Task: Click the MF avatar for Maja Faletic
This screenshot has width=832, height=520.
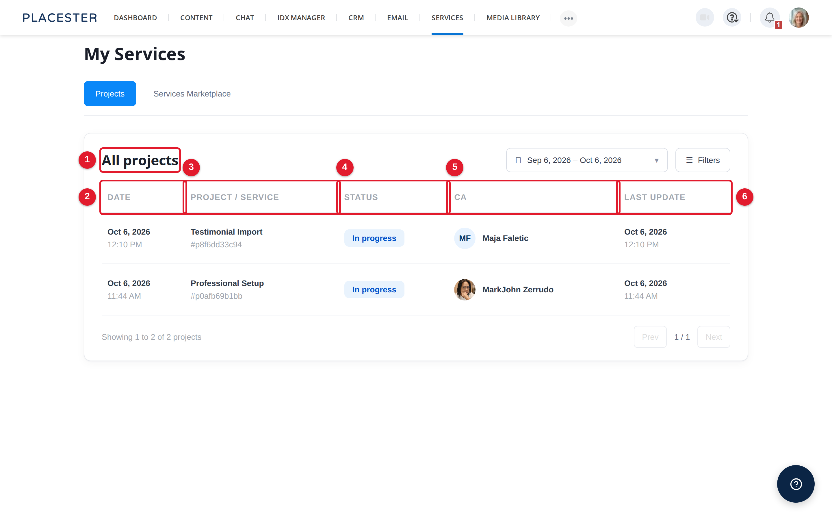Action: pos(465,238)
